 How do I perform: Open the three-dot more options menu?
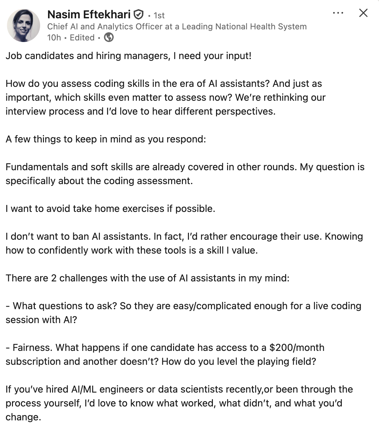click(x=338, y=13)
